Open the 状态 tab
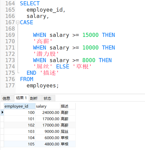This screenshot has width=145, height=150. tap(48, 98)
